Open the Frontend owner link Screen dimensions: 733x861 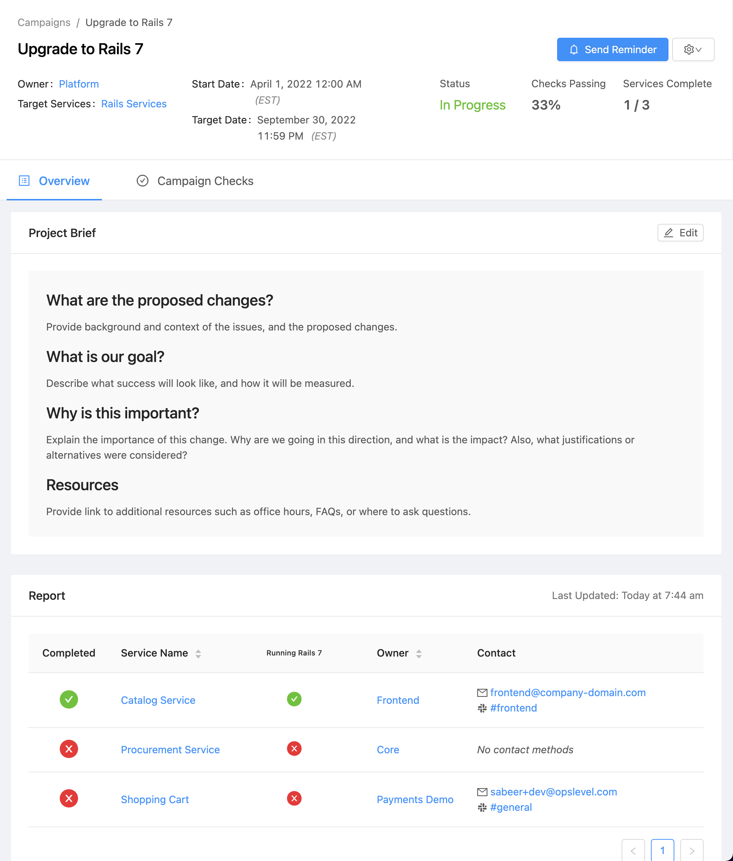(x=398, y=700)
